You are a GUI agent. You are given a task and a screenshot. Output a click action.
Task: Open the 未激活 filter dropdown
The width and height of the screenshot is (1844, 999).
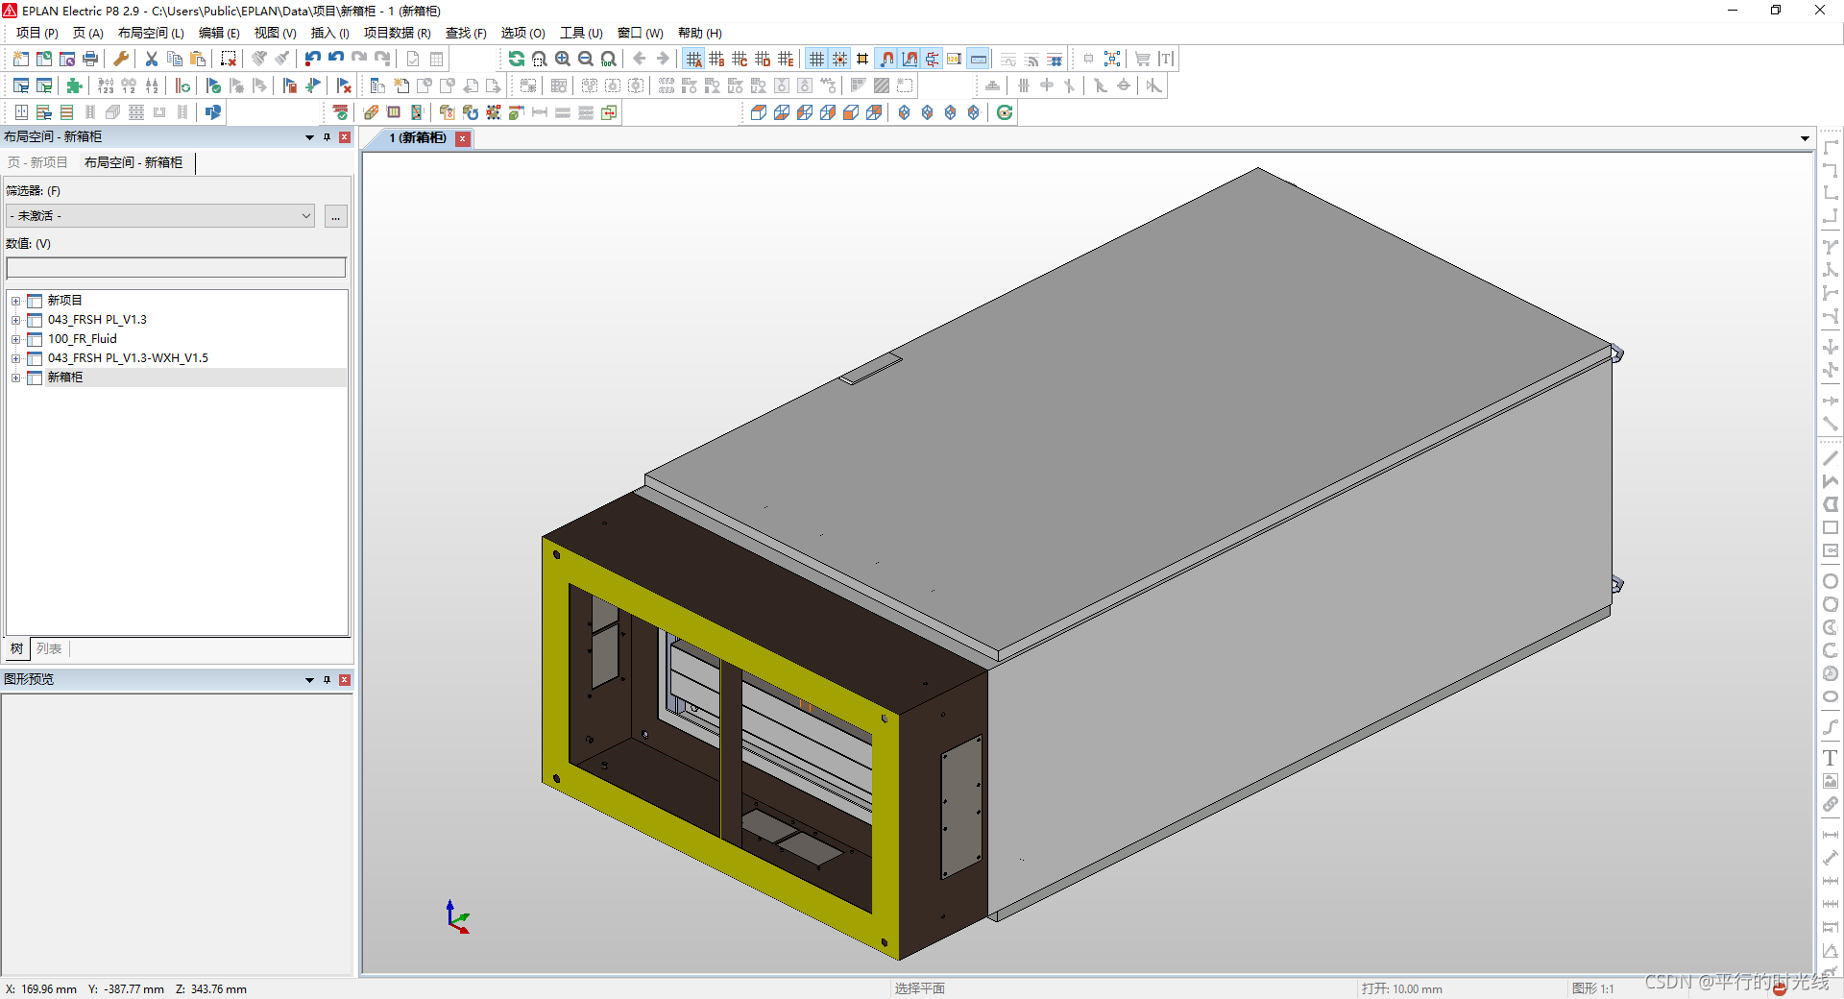(160, 215)
